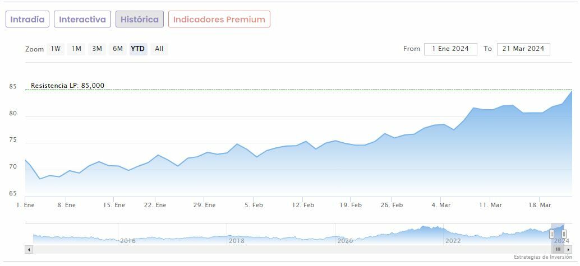Open the Interactiva chart tab
This screenshot has height=266, width=580.
click(x=82, y=19)
